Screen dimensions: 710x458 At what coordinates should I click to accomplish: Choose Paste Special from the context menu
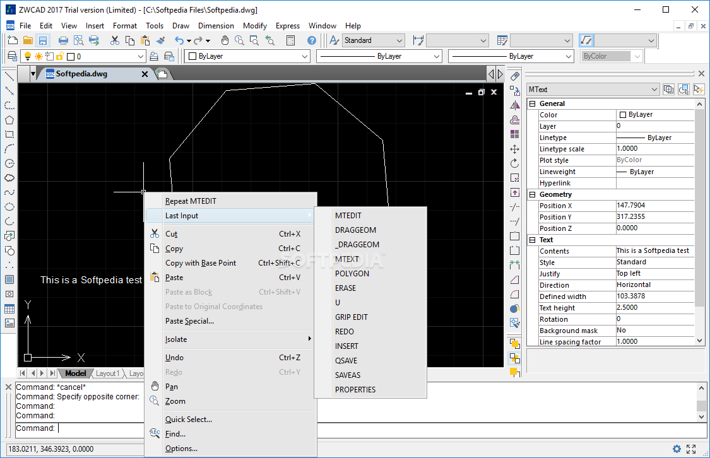coord(189,321)
